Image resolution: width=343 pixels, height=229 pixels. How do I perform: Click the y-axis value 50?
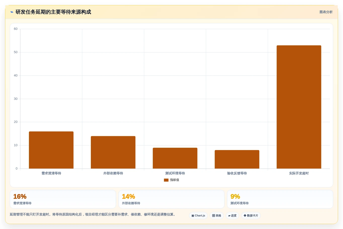[x=16, y=52]
